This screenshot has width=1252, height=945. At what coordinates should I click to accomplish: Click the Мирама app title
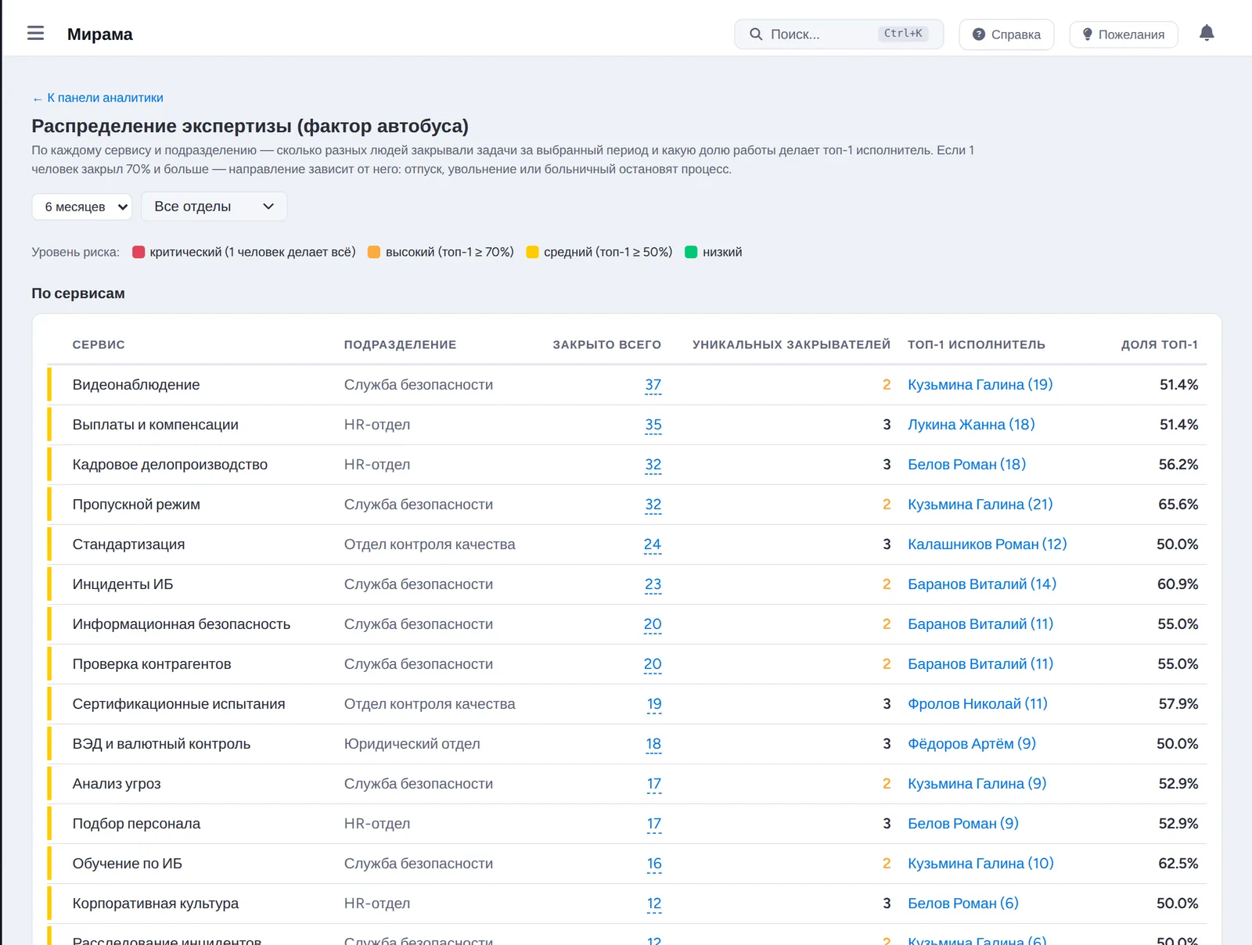click(x=100, y=34)
